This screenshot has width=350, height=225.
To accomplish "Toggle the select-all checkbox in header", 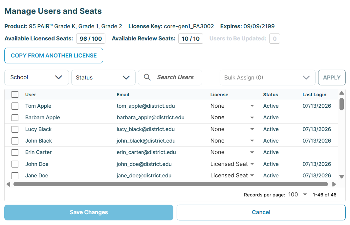I will [15, 94].
